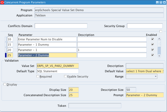Enable the Display checkbox
This screenshot has width=167, height=112.
pos(5,84)
